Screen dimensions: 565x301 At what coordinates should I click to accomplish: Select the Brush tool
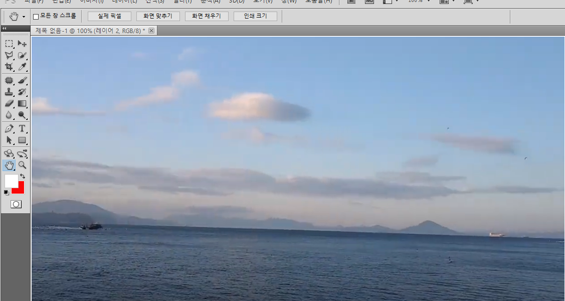pyautogui.click(x=23, y=80)
